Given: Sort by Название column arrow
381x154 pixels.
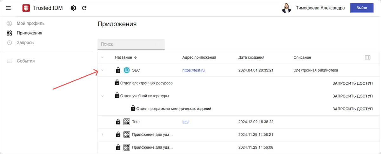Looking at the screenshot, I should tap(136, 57).
